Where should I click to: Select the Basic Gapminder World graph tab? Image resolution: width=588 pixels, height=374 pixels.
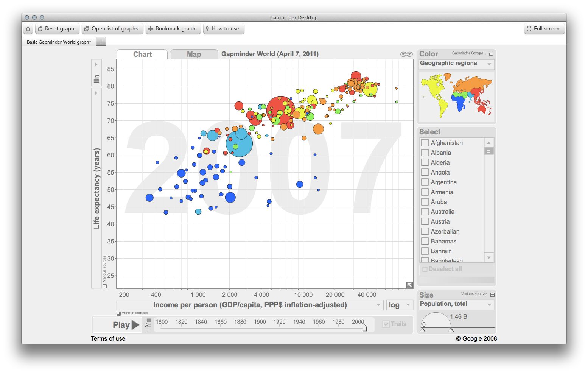(59, 42)
